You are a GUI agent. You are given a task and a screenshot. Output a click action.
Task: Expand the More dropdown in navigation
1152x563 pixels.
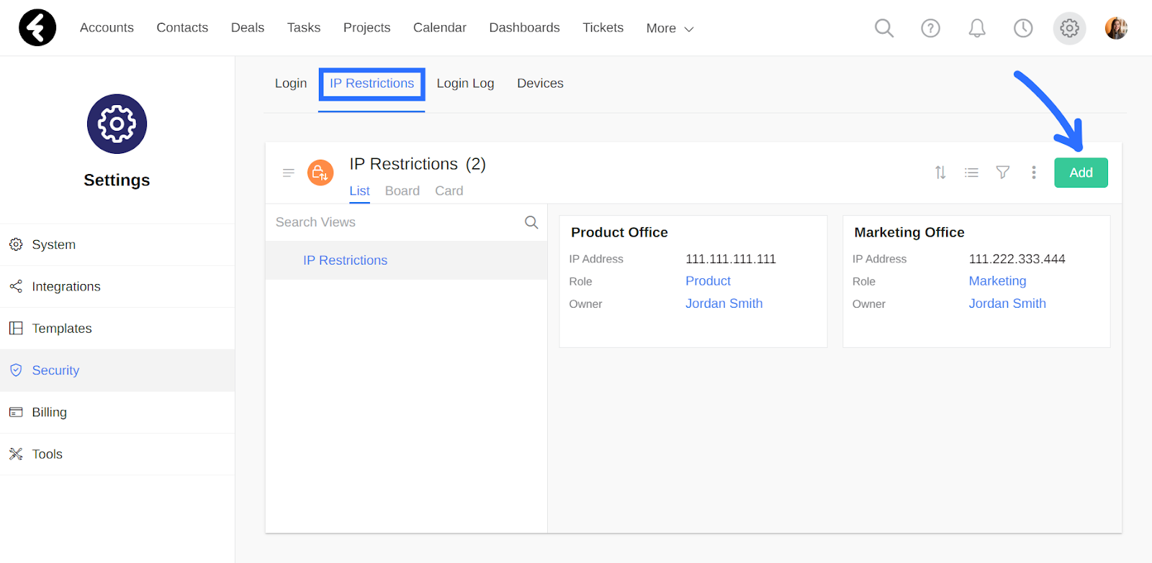[x=670, y=29]
